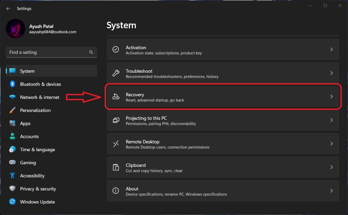This screenshot has height=215, width=348.
Task: Select System in the sidebar
Action: point(27,71)
